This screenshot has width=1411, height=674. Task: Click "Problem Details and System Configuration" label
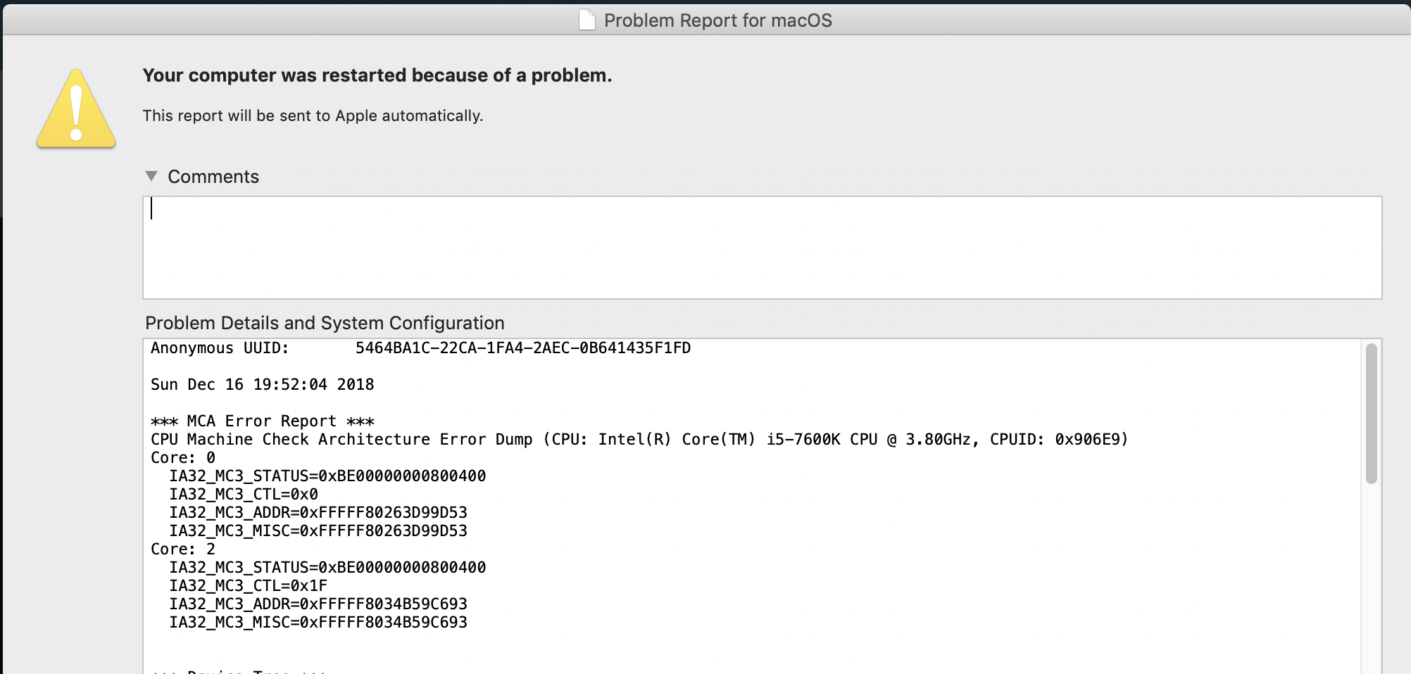coord(325,323)
